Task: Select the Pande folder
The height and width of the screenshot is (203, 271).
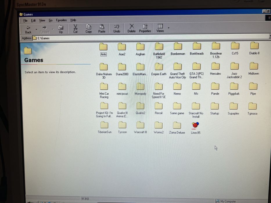Action: [215, 89]
